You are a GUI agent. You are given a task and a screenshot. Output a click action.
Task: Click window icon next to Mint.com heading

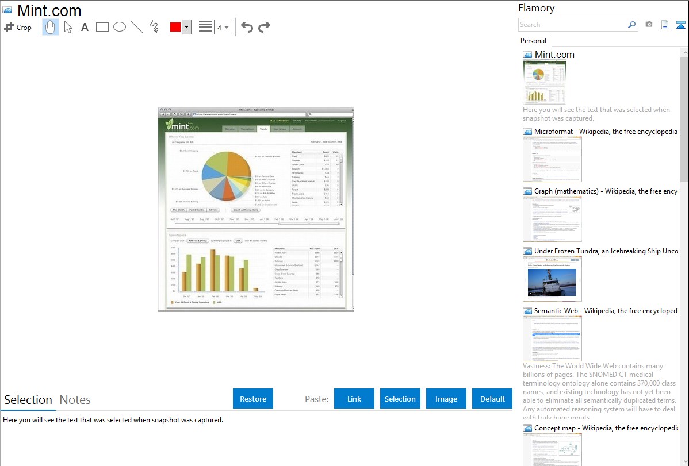click(7, 10)
